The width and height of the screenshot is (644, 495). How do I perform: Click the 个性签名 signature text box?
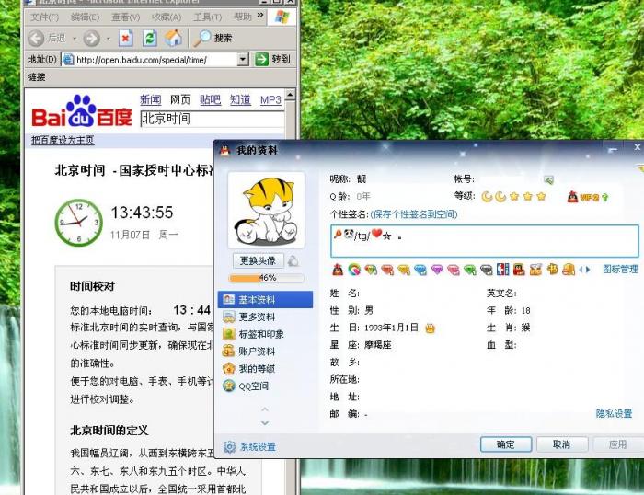pyautogui.click(x=485, y=241)
